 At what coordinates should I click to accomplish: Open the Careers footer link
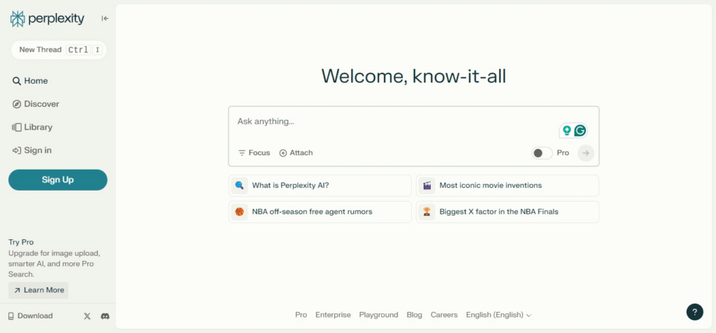tap(444, 316)
